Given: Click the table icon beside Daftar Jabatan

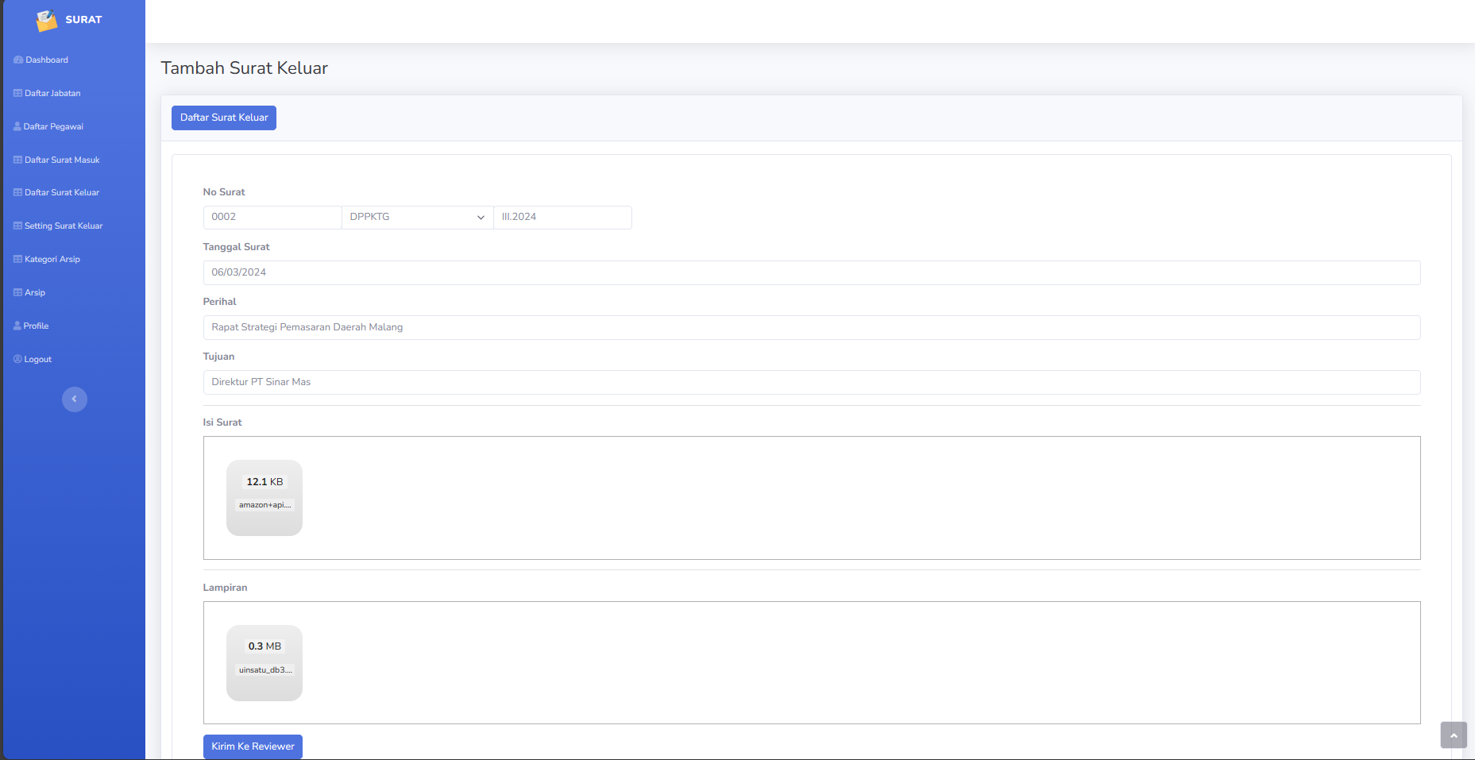Looking at the screenshot, I should click(x=18, y=94).
